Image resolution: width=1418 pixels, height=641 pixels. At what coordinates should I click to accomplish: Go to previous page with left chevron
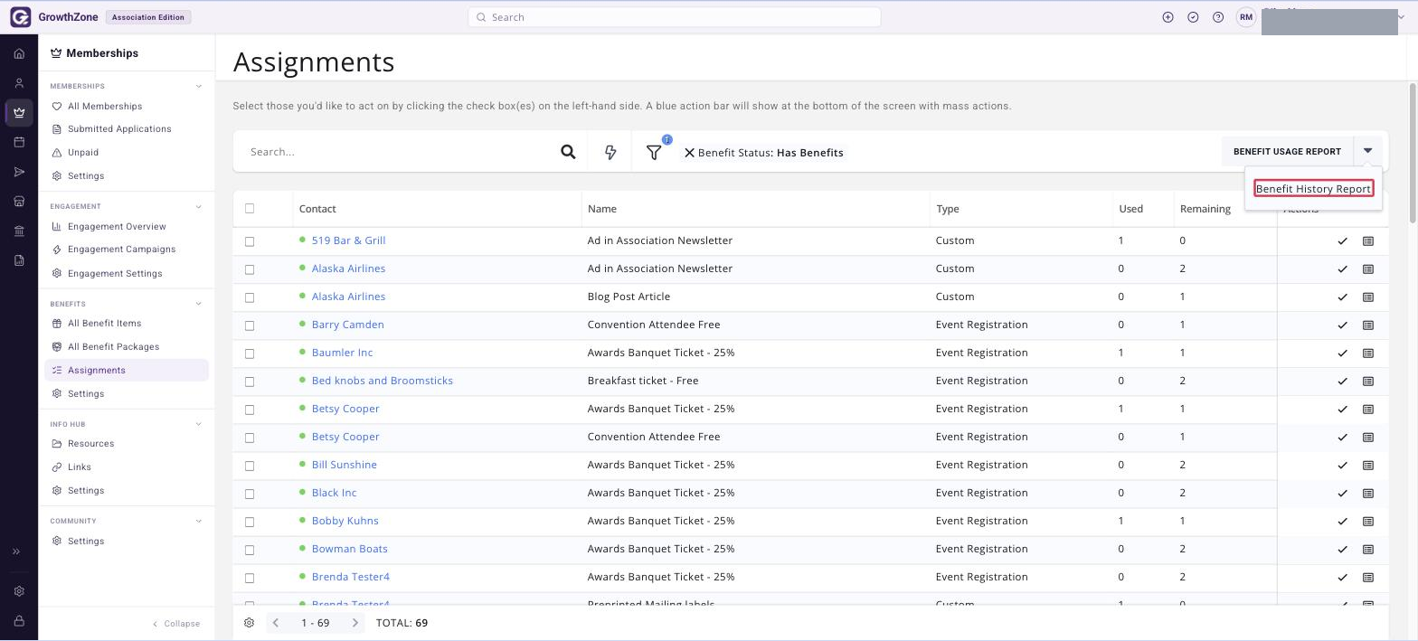click(276, 623)
